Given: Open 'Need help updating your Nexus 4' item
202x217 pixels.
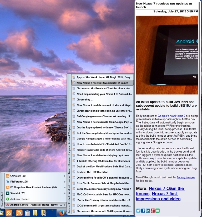Looking at the screenshot, I should click(x=102, y=94).
